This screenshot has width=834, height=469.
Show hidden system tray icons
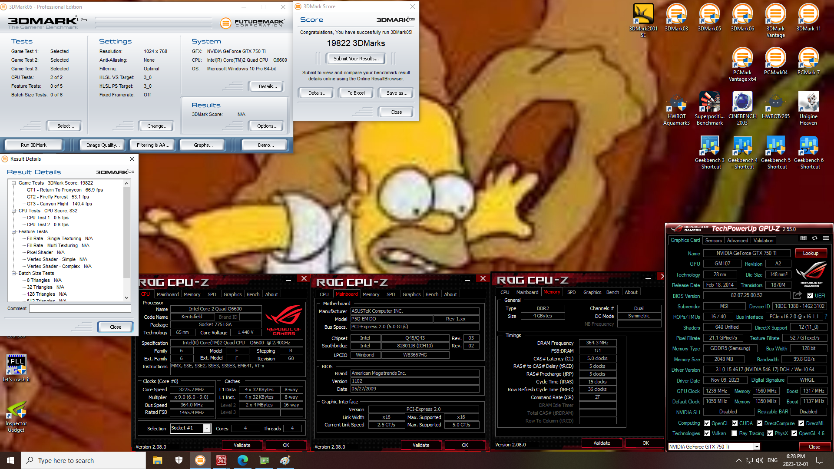pos(738,460)
